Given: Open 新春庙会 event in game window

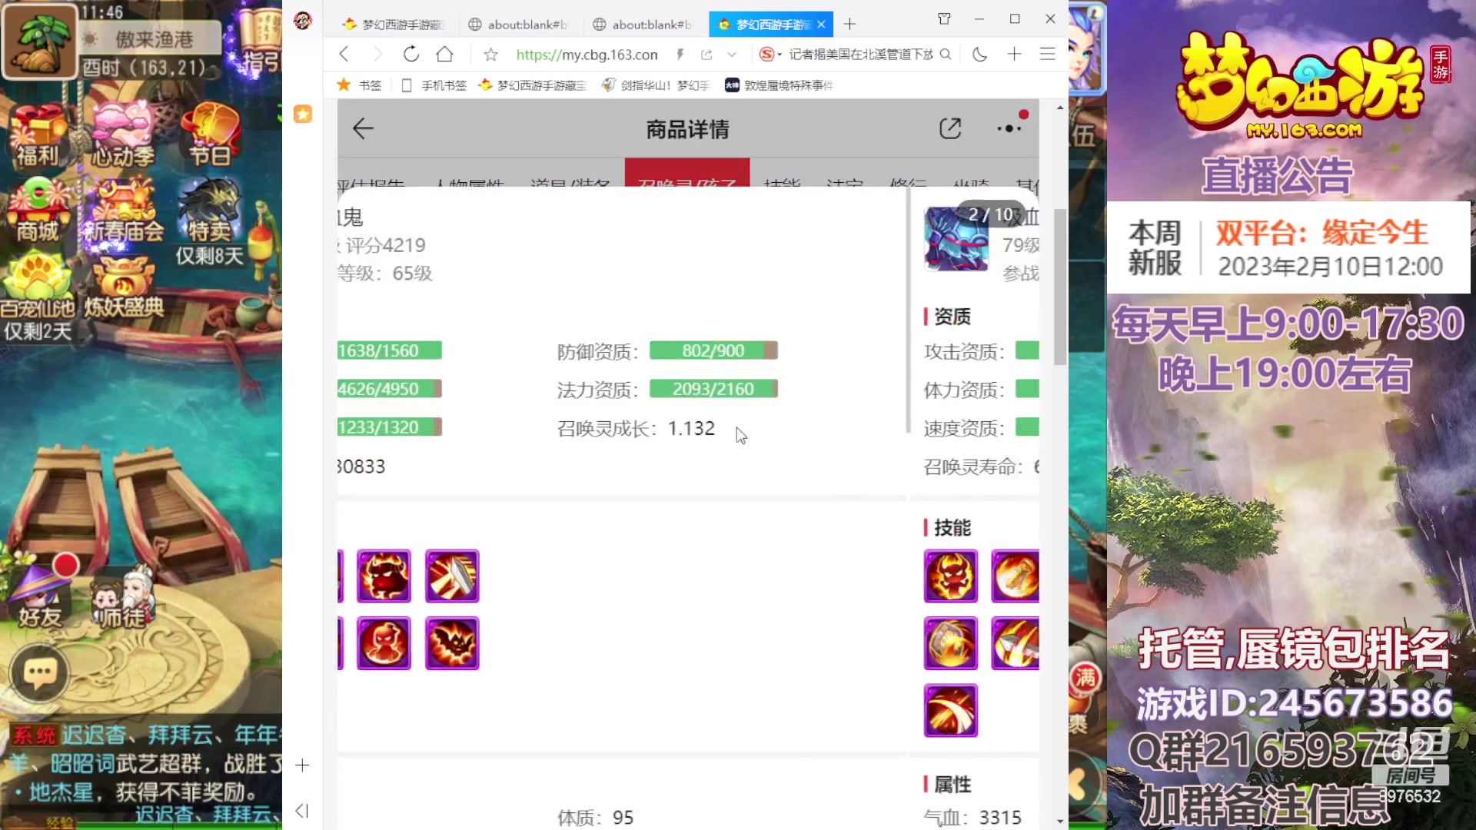Looking at the screenshot, I should (124, 211).
